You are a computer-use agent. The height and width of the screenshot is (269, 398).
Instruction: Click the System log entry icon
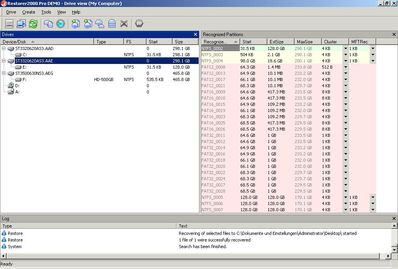pyautogui.click(x=4, y=246)
